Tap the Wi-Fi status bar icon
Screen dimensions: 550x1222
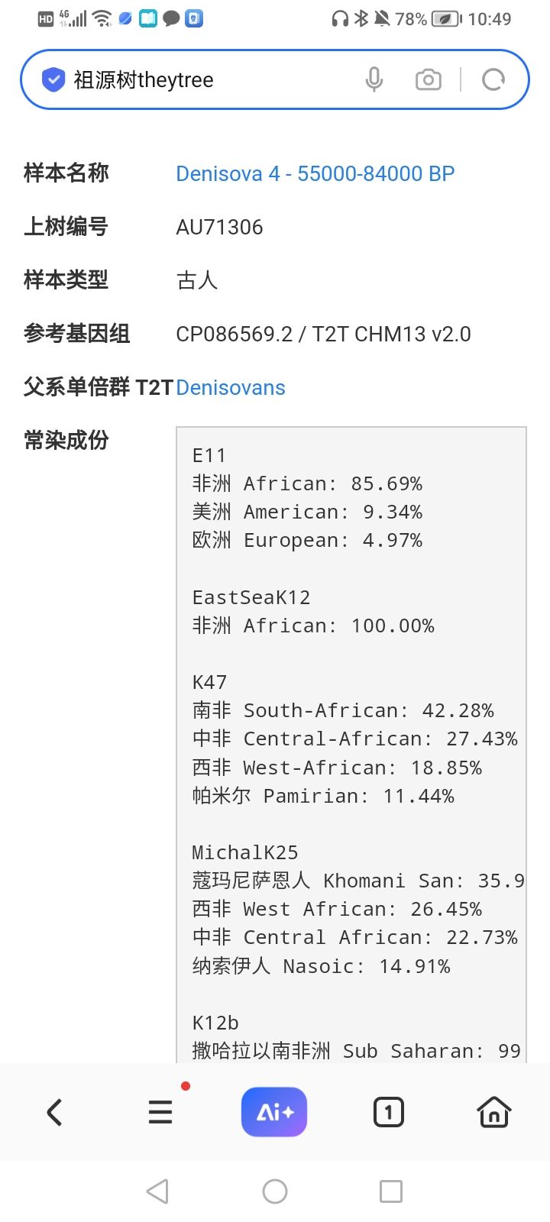click(102, 19)
